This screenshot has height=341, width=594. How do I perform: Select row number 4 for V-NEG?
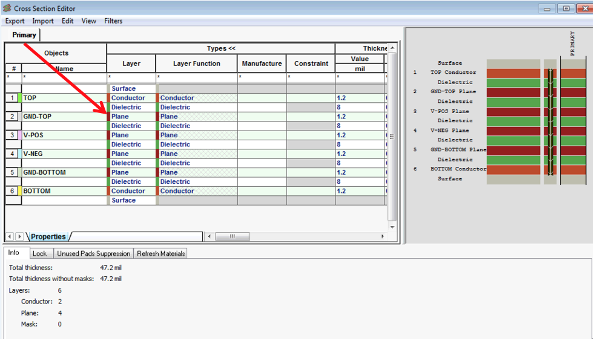tap(12, 154)
